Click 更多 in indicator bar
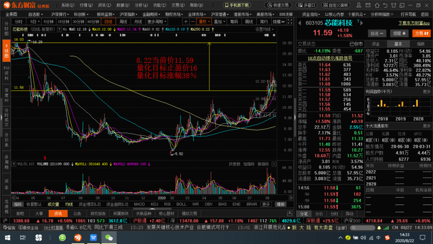This screenshot has height=244, width=433. pos(266,204)
